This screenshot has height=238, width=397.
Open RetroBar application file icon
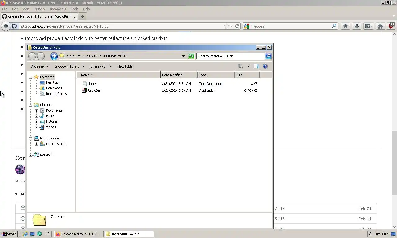(84, 90)
